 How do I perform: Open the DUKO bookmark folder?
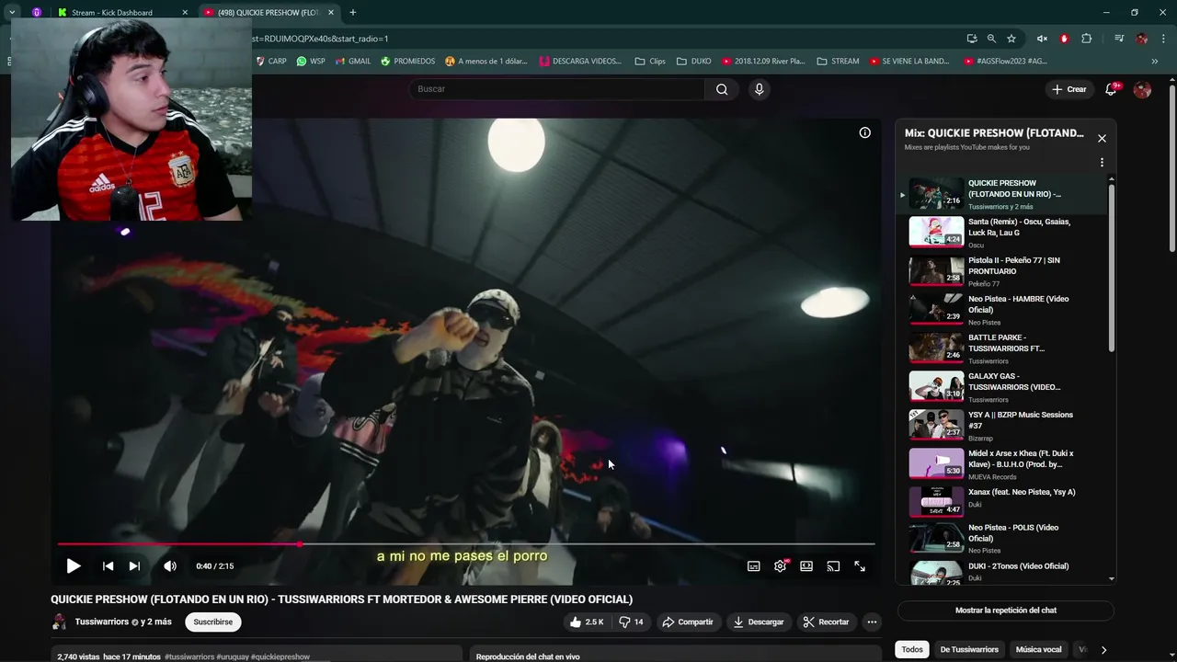click(x=693, y=62)
